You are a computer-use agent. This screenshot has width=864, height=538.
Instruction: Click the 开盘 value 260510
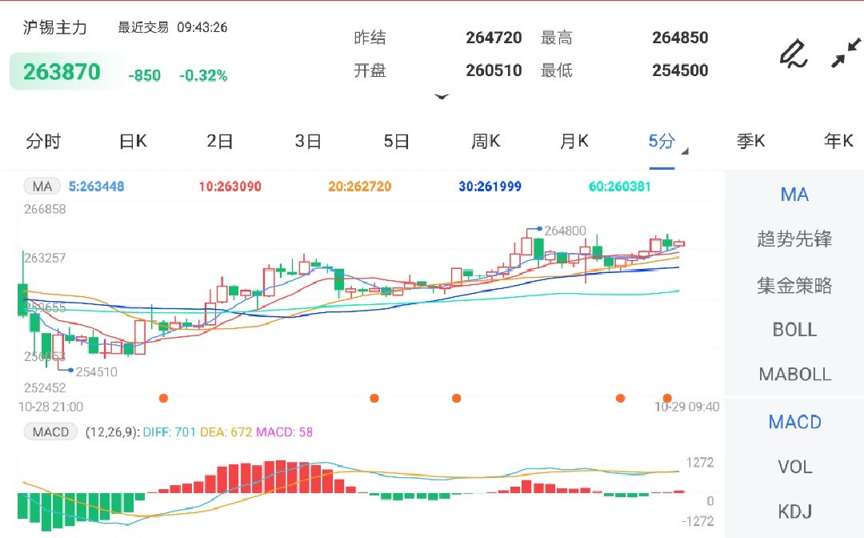click(x=494, y=70)
